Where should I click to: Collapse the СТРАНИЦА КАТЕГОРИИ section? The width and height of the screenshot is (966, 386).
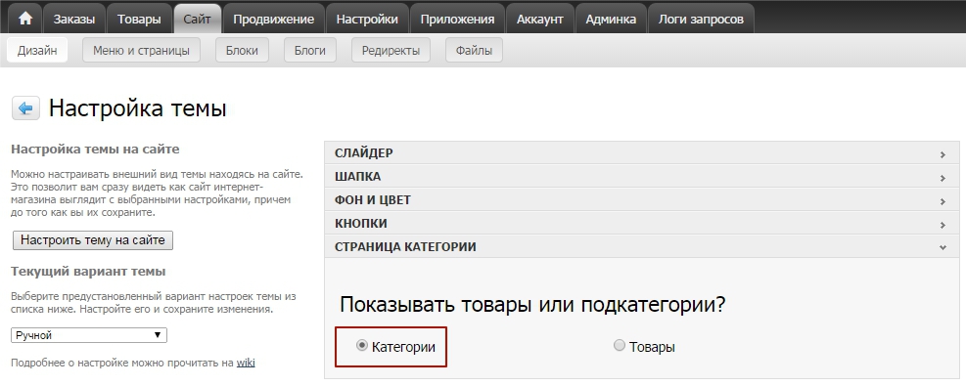coord(642,246)
